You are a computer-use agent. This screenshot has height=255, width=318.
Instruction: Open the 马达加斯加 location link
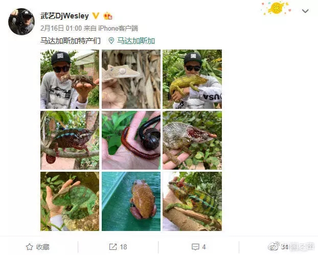(x=136, y=41)
